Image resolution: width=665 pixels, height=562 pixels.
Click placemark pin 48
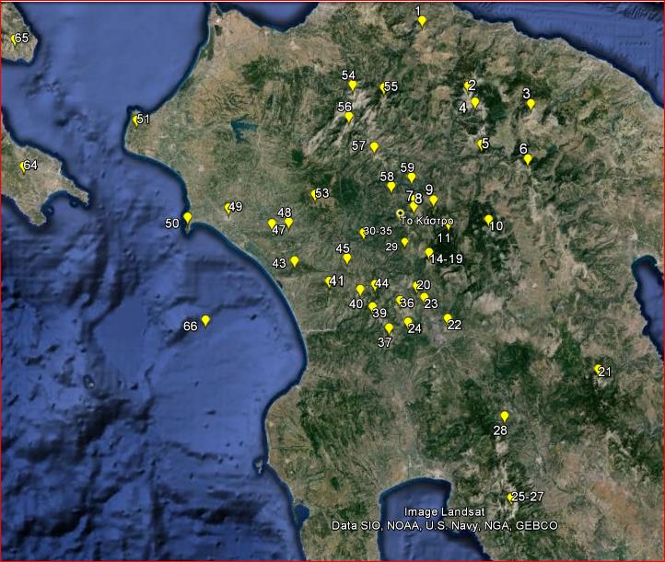pos(289,223)
